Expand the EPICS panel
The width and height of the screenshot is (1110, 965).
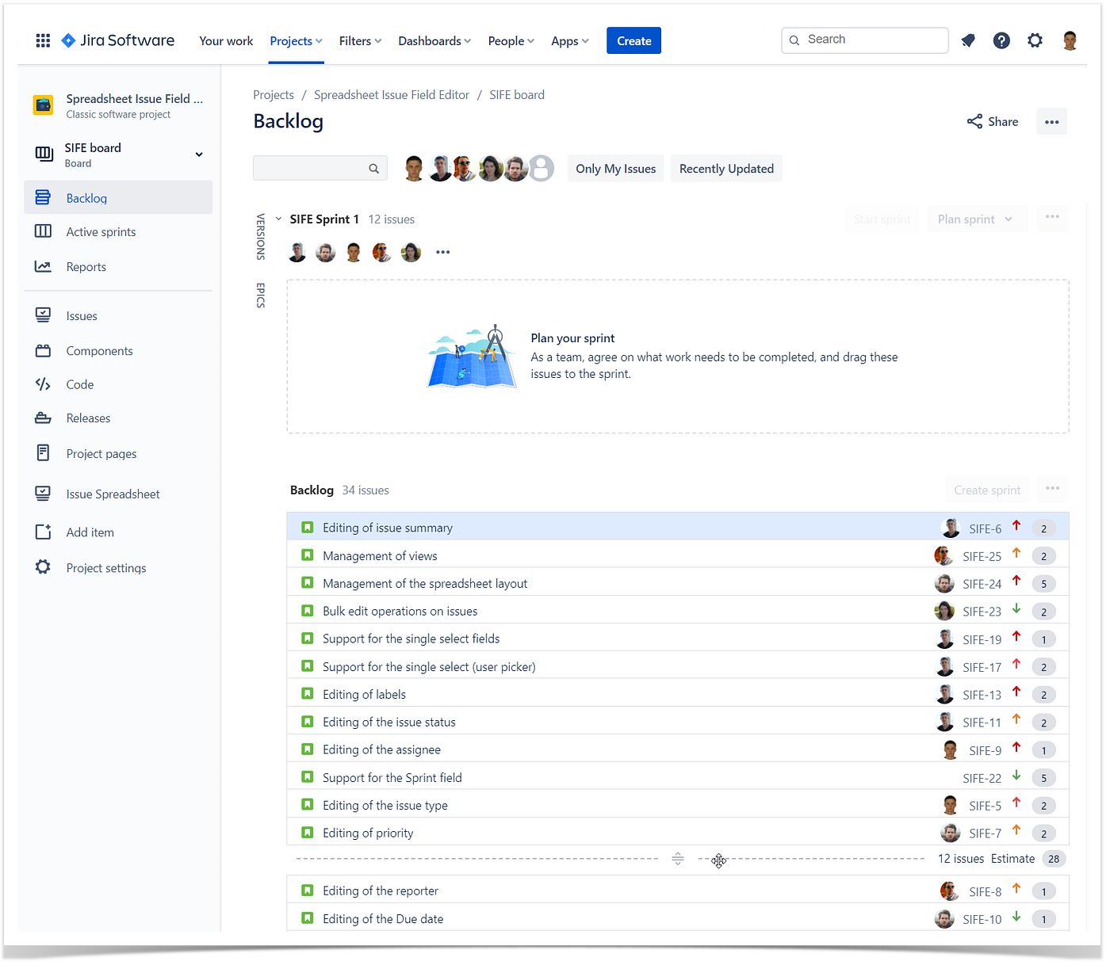(x=261, y=295)
